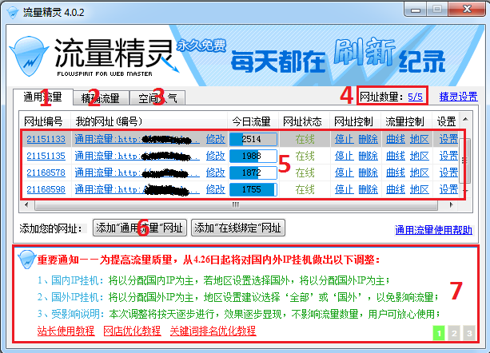Click 曲线 link for site 21151135
Viewport: 490px width, 353px height.
pos(396,156)
